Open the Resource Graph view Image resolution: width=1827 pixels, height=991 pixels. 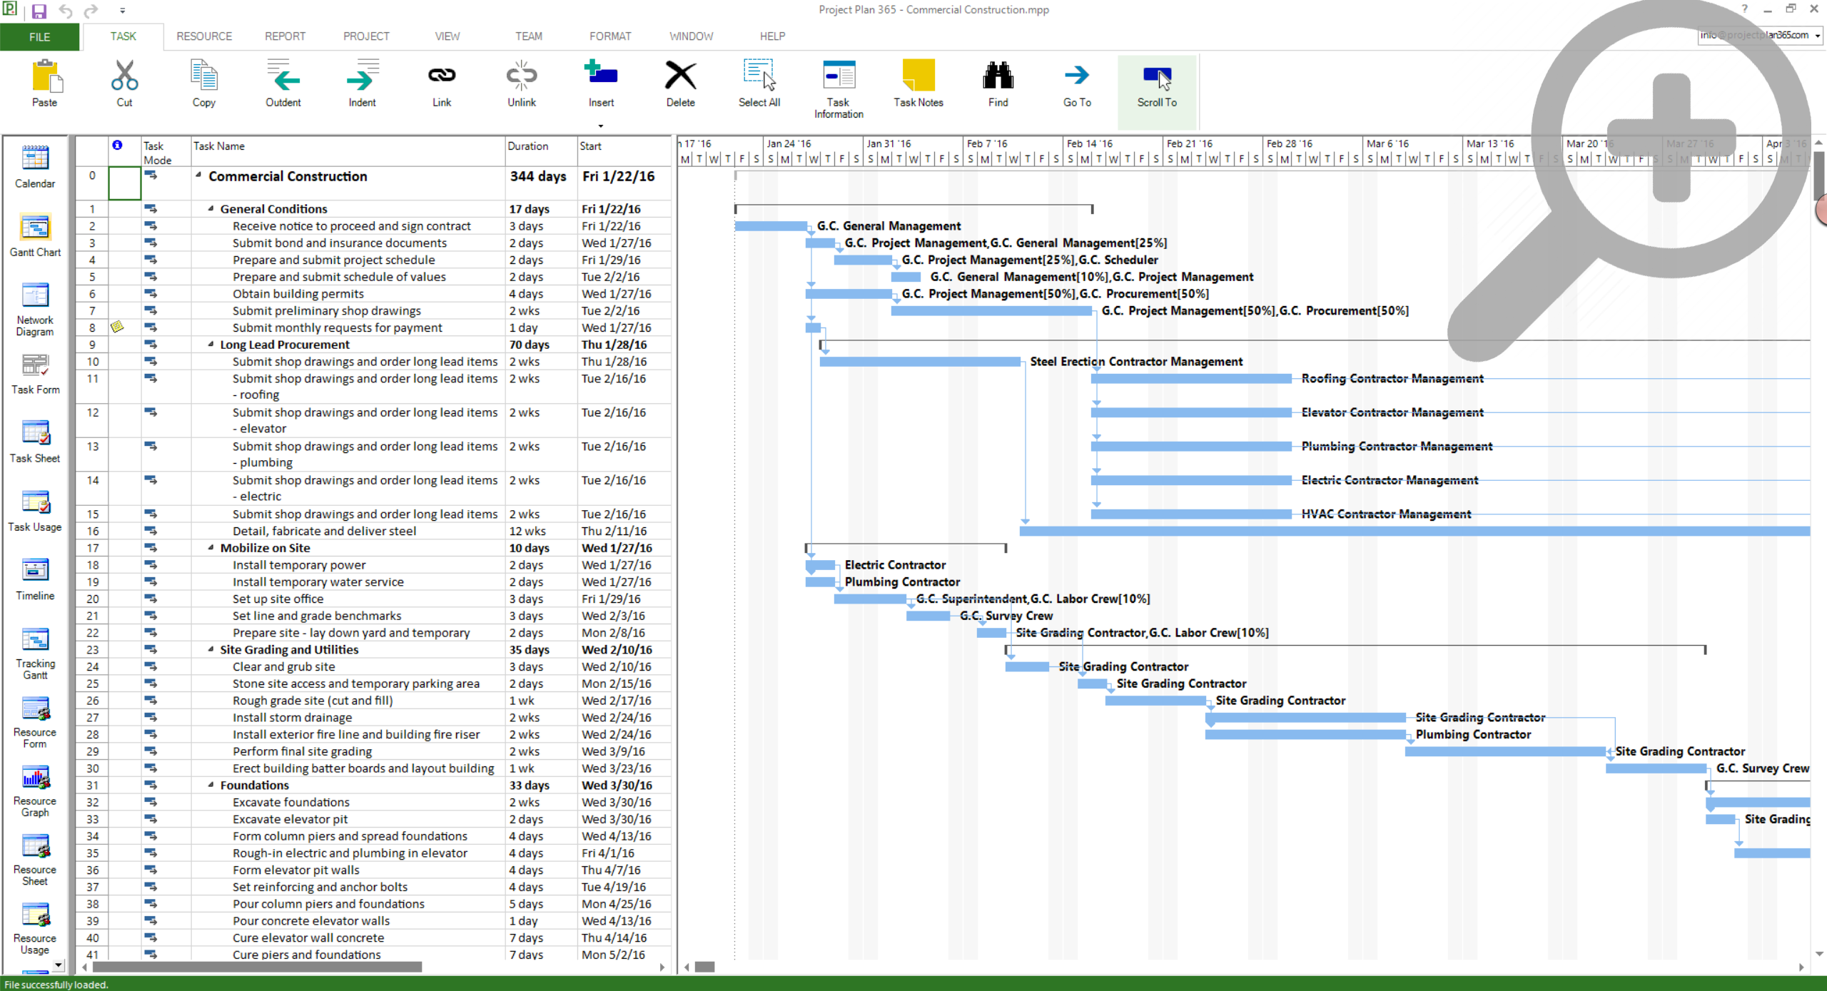coord(34,791)
